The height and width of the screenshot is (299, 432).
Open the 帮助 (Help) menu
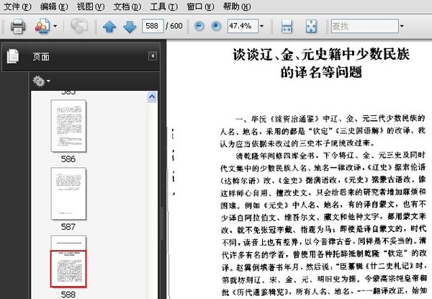pos(235,6)
